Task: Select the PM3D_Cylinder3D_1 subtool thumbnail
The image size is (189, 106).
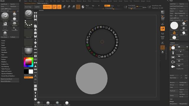Action: point(173,48)
